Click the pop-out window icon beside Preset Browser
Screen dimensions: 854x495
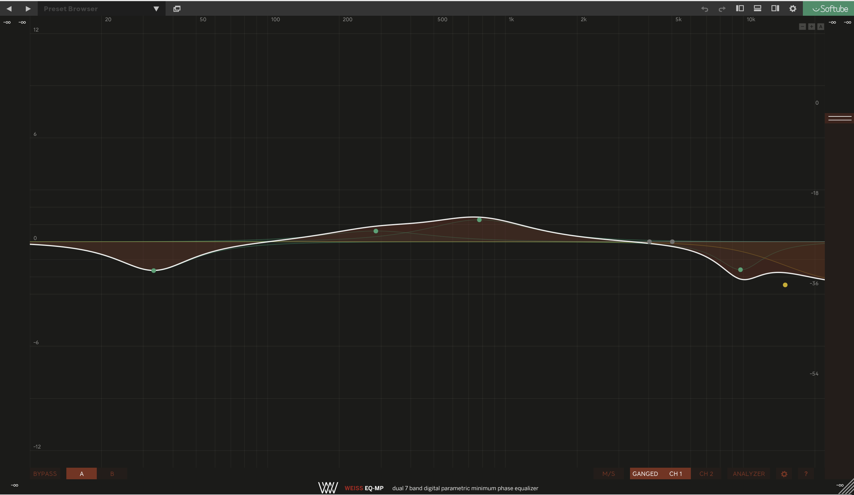tap(177, 9)
